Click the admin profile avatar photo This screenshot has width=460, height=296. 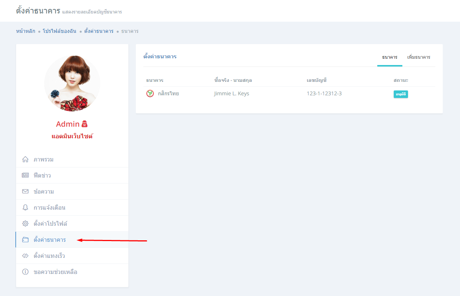tap(72, 83)
